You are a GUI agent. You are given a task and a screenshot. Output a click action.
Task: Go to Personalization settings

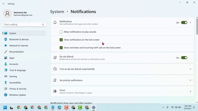(24, 52)
